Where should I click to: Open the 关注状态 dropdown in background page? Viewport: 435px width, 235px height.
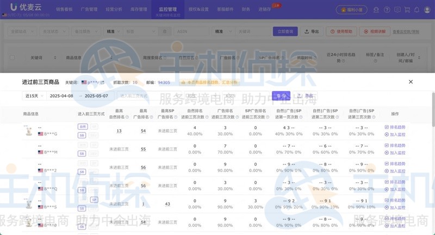pos(54,31)
